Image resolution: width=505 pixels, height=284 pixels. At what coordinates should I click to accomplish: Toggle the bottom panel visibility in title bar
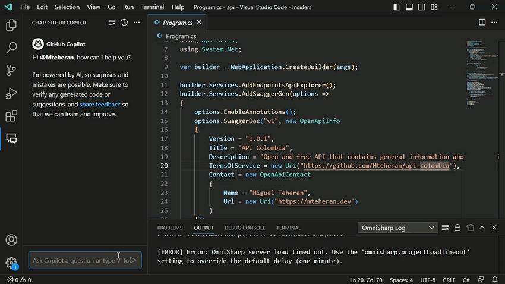click(x=409, y=7)
